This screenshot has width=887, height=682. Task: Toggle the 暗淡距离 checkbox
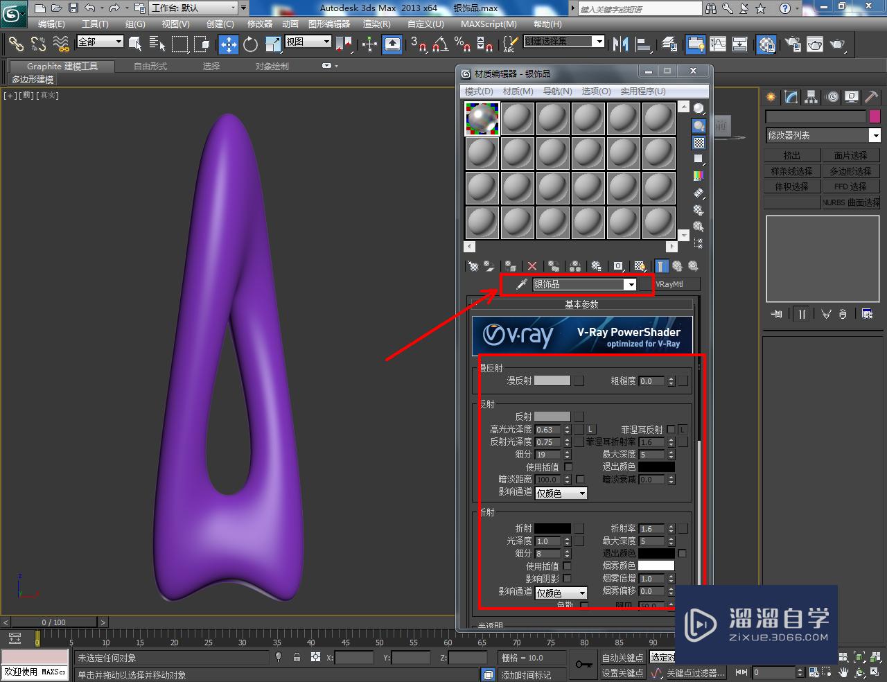(580, 480)
